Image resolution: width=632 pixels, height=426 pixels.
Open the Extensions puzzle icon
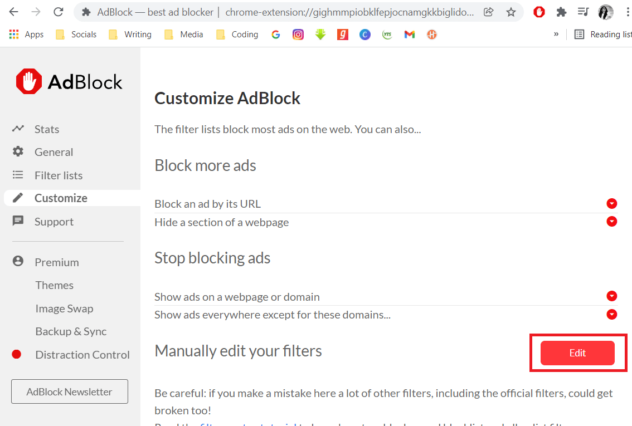(x=561, y=12)
